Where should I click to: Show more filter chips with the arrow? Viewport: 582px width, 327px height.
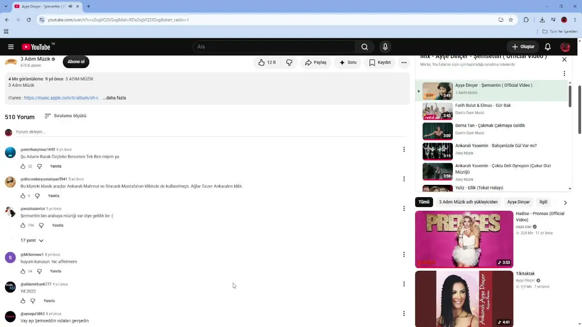coord(565,203)
